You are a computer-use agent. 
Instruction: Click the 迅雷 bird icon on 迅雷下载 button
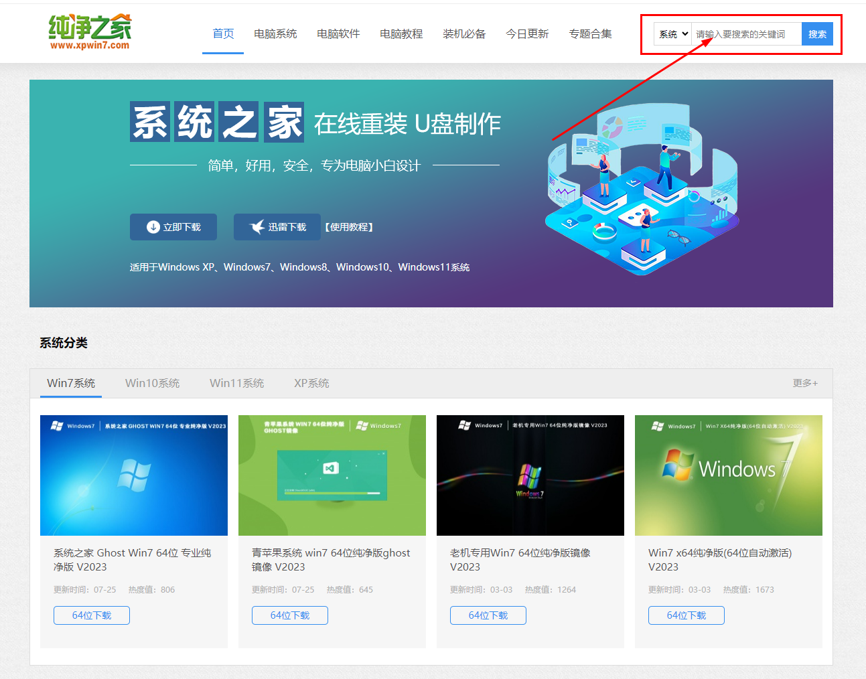[x=257, y=226]
